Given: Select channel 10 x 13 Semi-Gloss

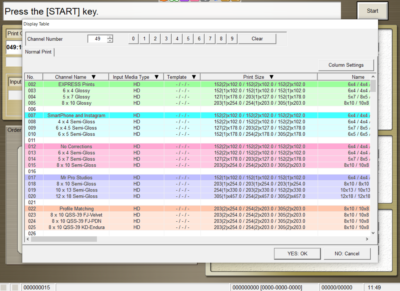Looking at the screenshot, I should (x=198, y=190).
